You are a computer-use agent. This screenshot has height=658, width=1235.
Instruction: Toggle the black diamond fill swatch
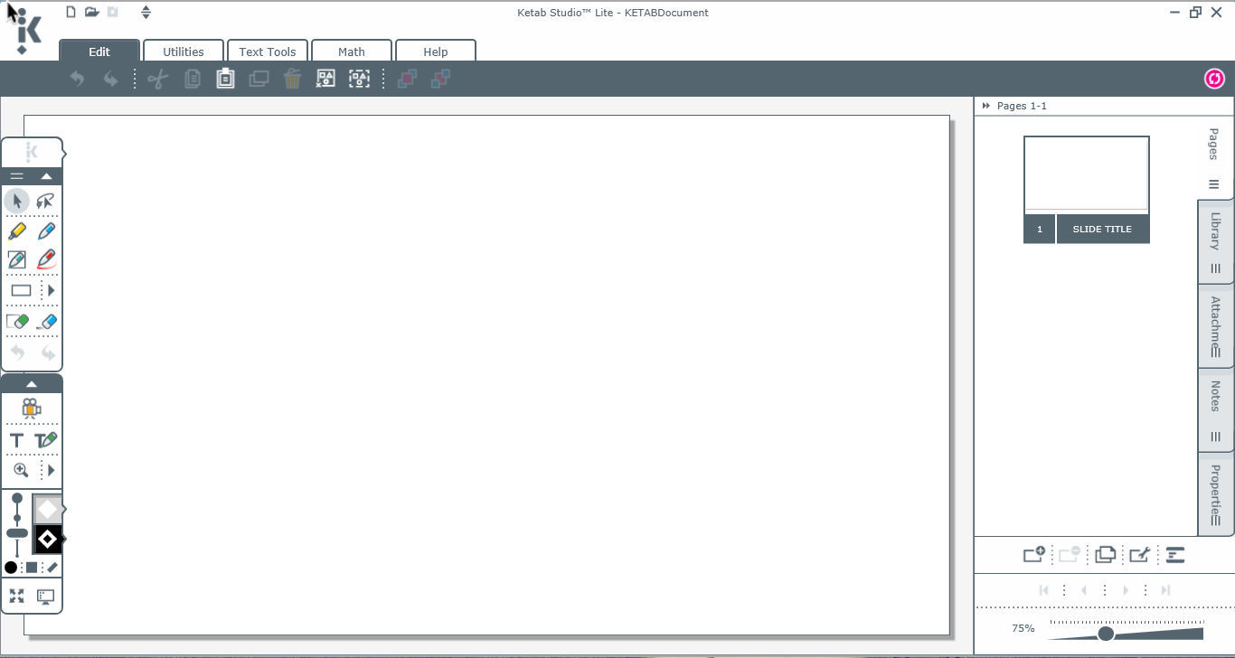tap(47, 539)
